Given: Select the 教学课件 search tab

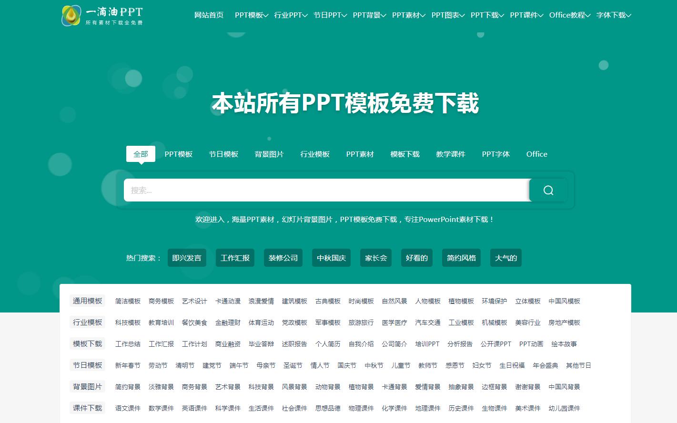Looking at the screenshot, I should 450,154.
